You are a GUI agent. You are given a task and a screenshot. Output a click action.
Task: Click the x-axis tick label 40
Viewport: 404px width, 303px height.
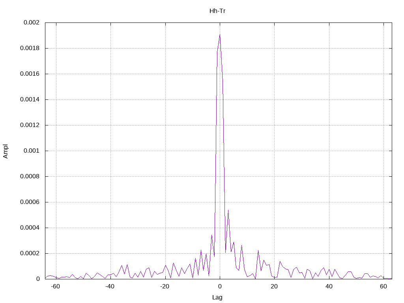tap(329, 286)
